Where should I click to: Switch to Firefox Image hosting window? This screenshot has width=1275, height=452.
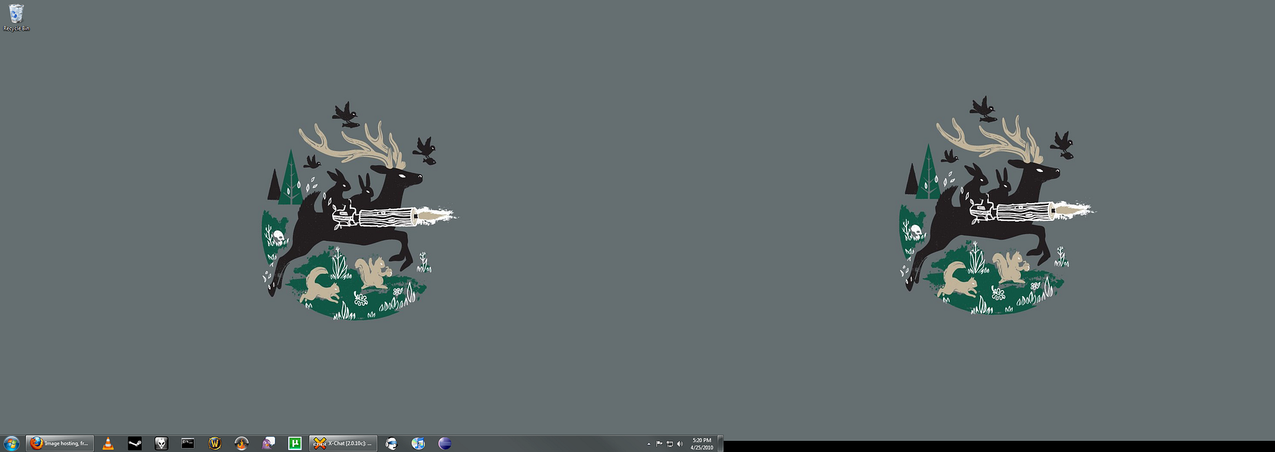tap(60, 443)
